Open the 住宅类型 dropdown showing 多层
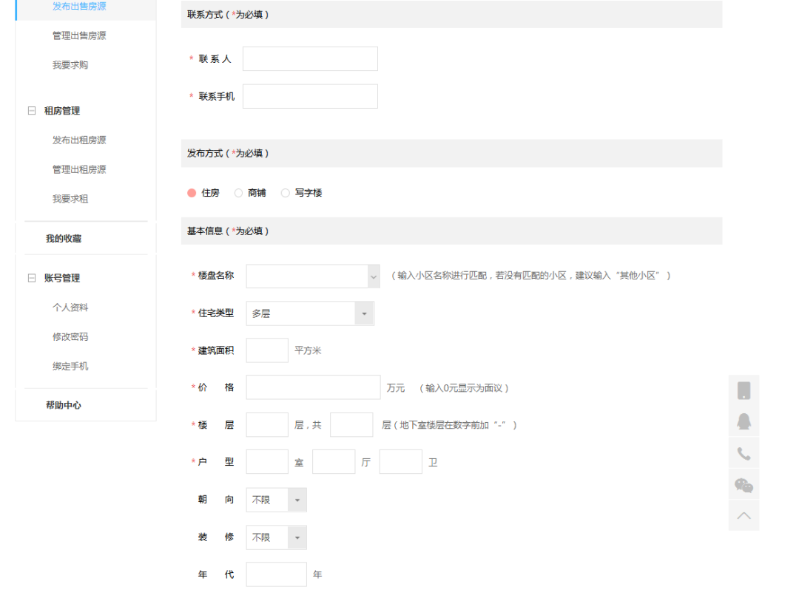The height and width of the screenshot is (601, 799). coord(310,313)
